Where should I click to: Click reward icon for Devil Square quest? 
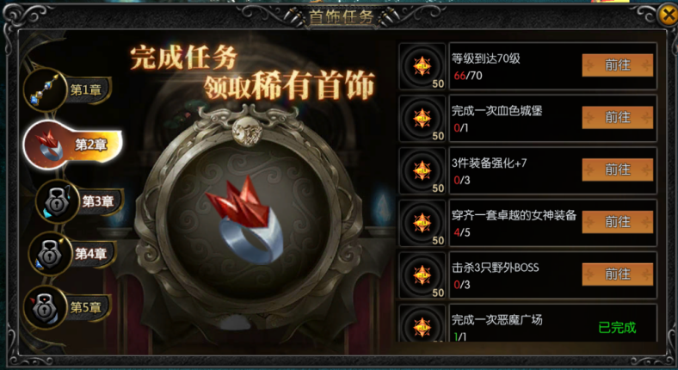pyautogui.click(x=422, y=324)
